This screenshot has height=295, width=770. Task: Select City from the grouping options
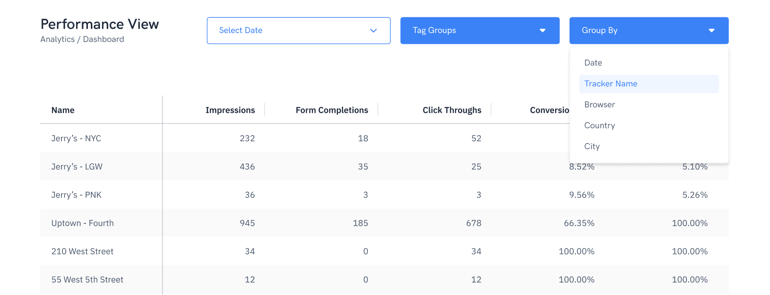pos(592,146)
